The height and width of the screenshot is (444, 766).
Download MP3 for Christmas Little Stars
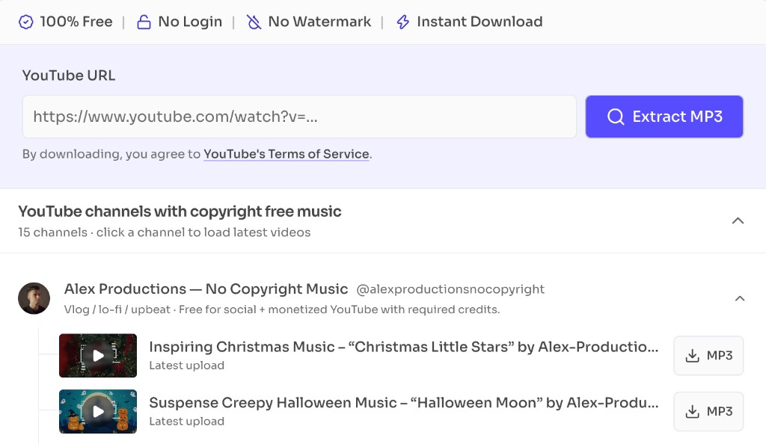pyautogui.click(x=708, y=356)
